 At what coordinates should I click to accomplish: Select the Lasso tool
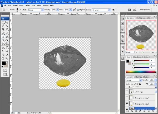click(x=3, y=26)
